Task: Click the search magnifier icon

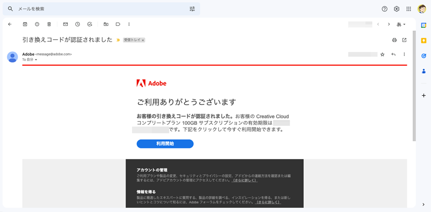Action: point(10,9)
